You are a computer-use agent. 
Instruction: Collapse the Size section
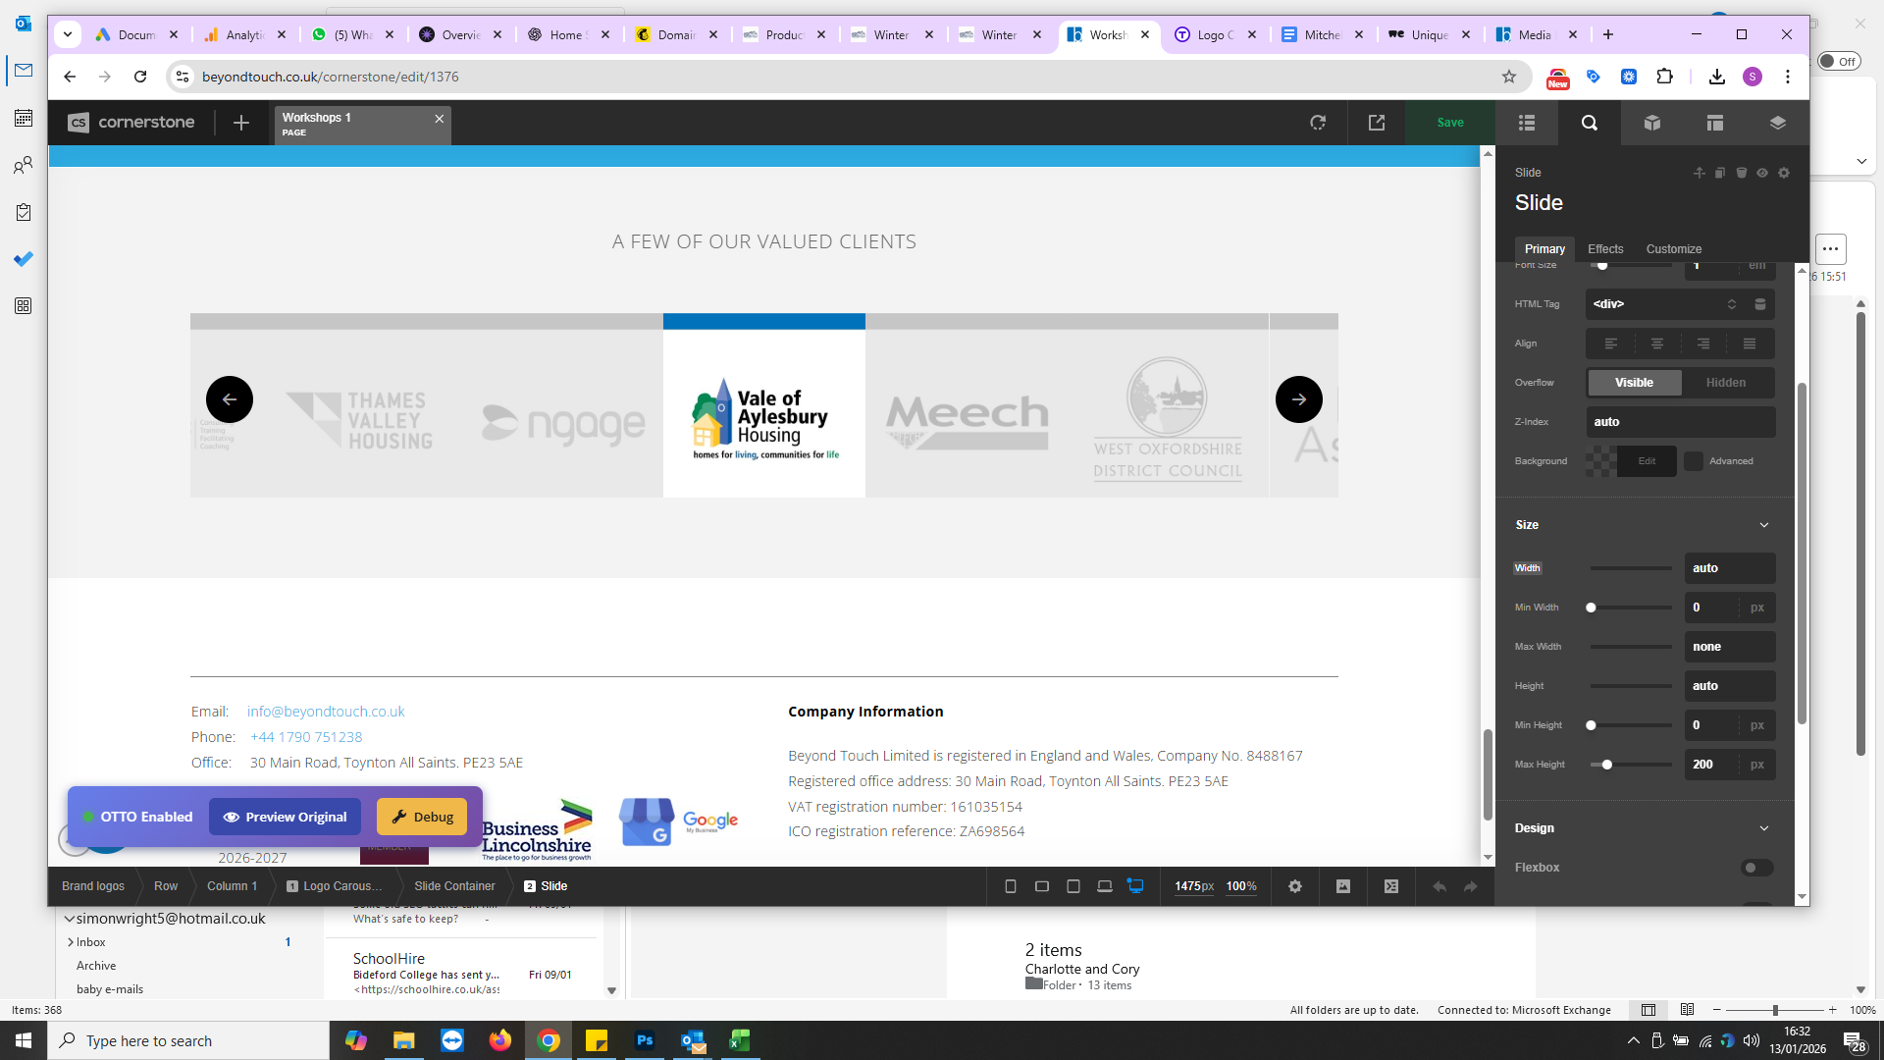coord(1763,525)
